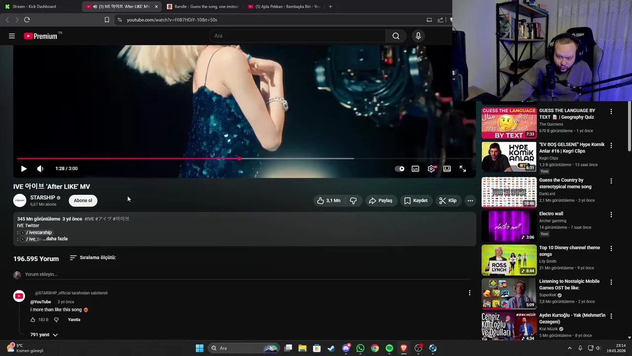Open Listening to Nostalgic Mobile Games video
This screenshot has width=632, height=356.
coord(569,284)
